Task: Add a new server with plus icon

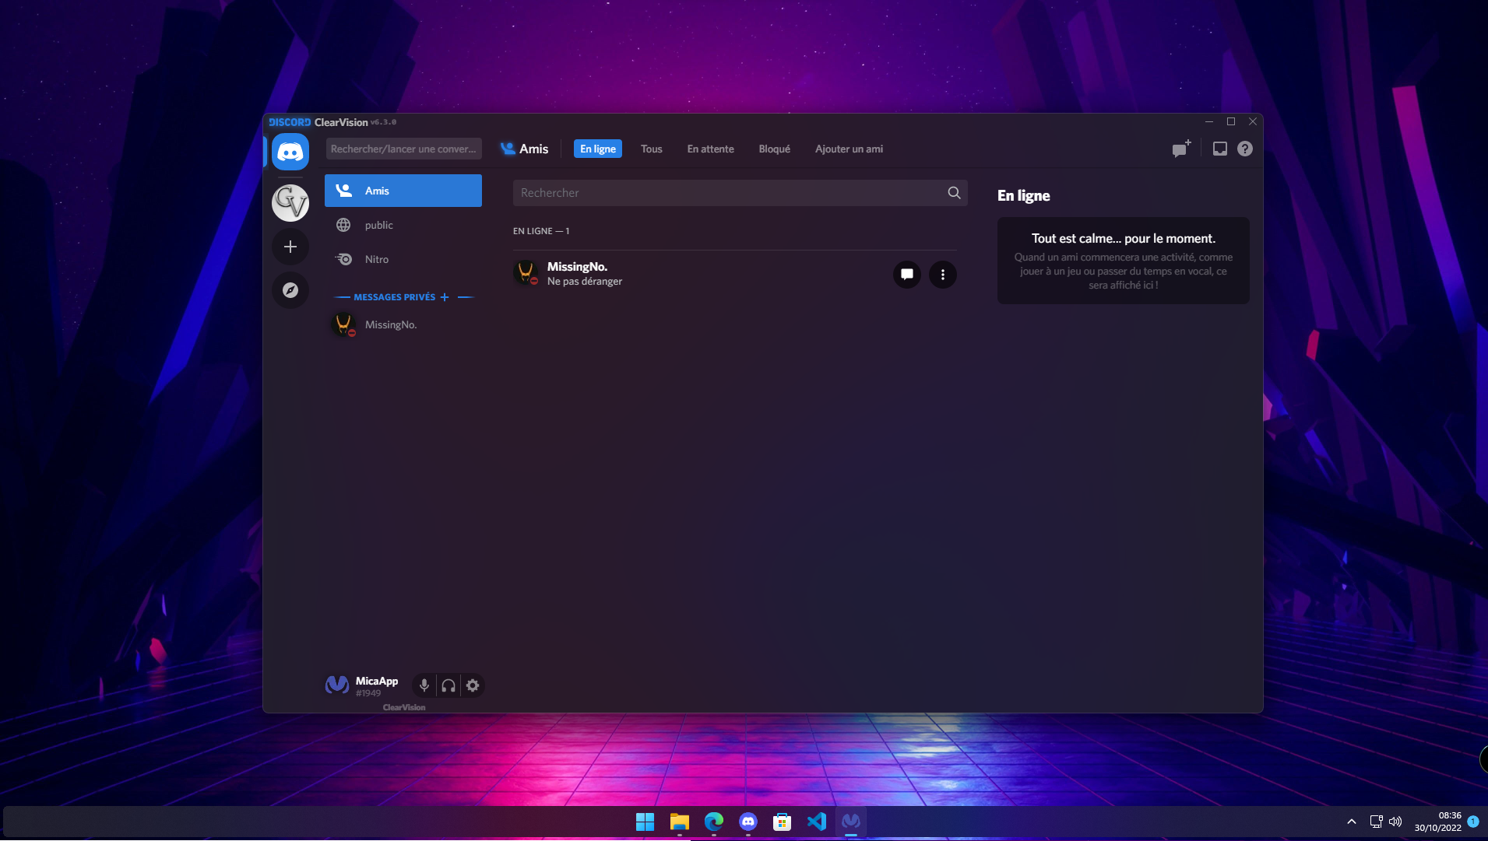Action: 290,247
